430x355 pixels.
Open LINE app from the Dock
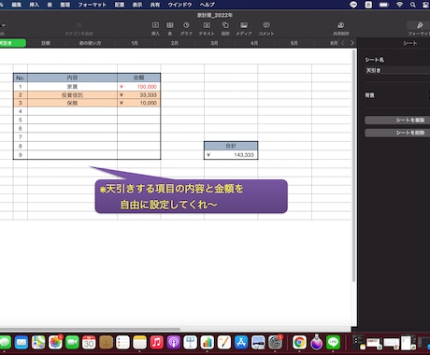tap(334, 343)
